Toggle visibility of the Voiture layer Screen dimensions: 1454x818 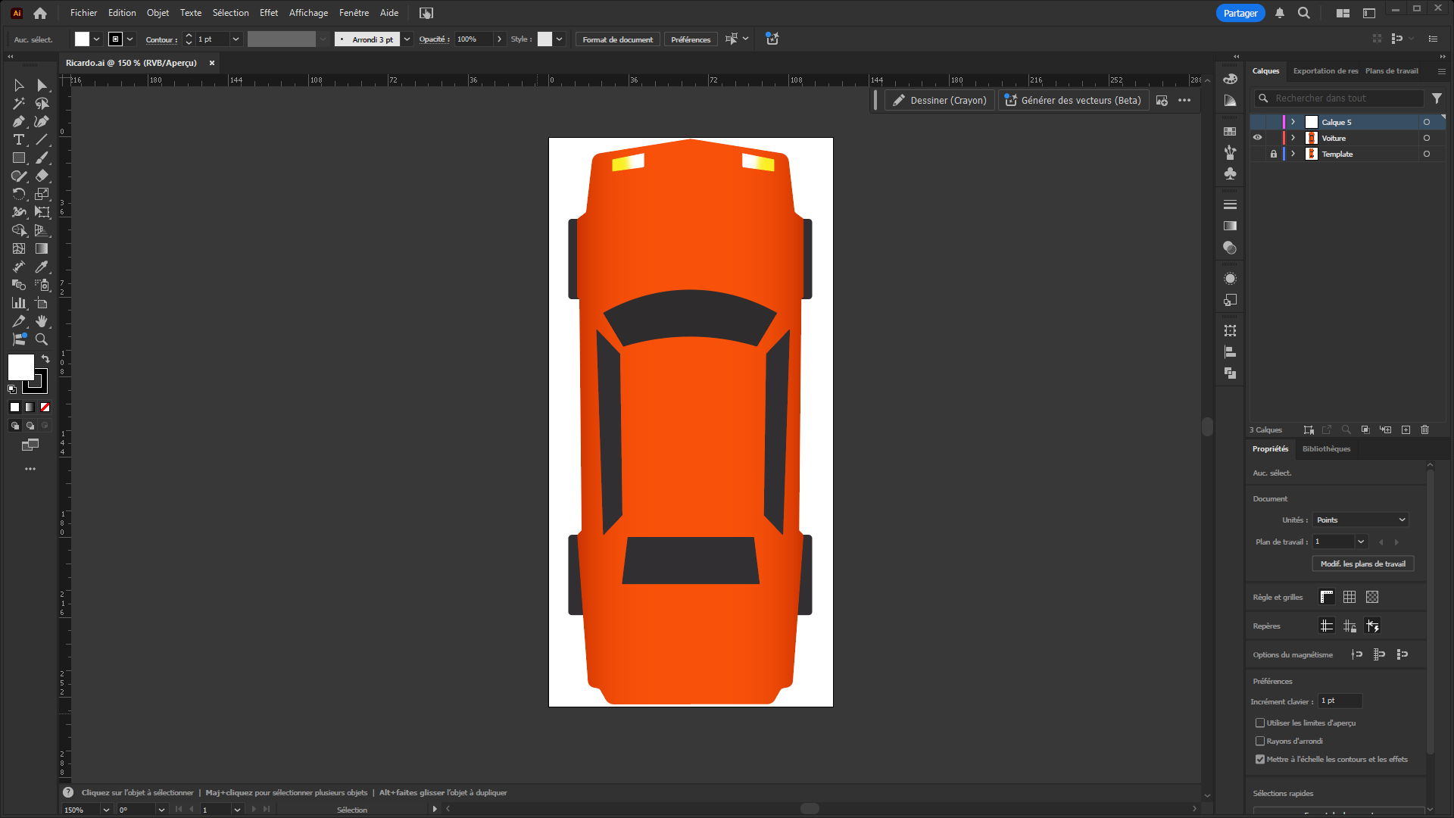coord(1257,138)
